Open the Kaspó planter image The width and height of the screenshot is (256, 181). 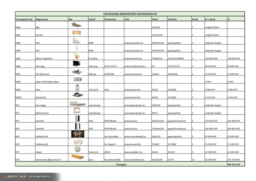77,150
